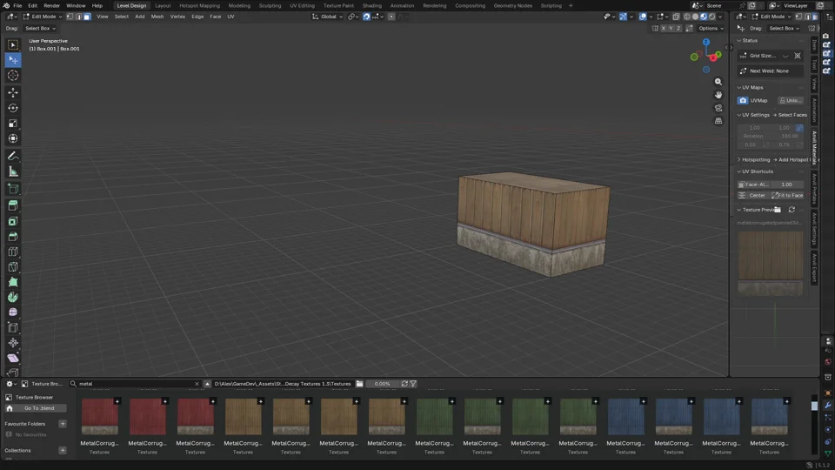The height and width of the screenshot is (470, 835).
Task: Select the Knife tool
Action: point(13,267)
